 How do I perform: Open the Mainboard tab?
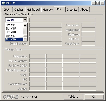[33, 10]
